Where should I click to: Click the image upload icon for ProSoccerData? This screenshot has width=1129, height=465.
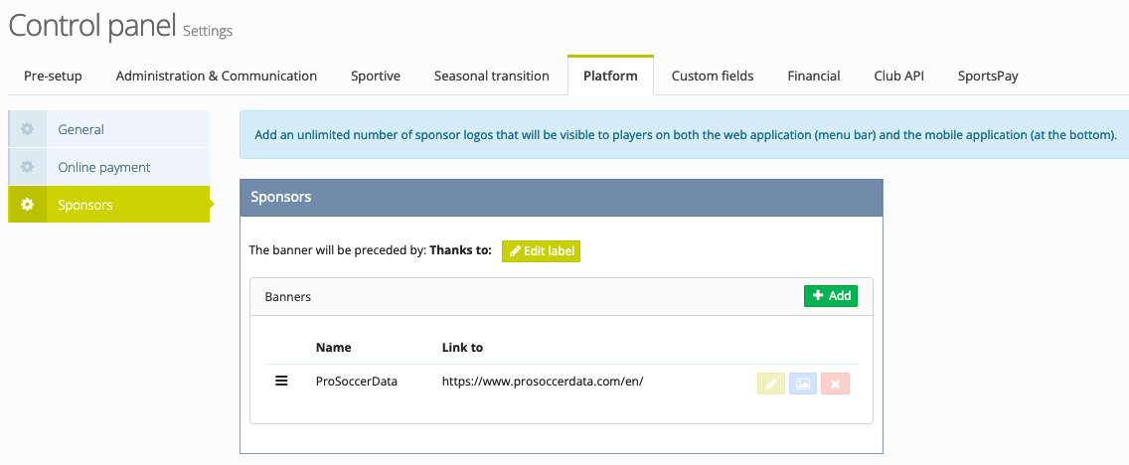click(803, 384)
